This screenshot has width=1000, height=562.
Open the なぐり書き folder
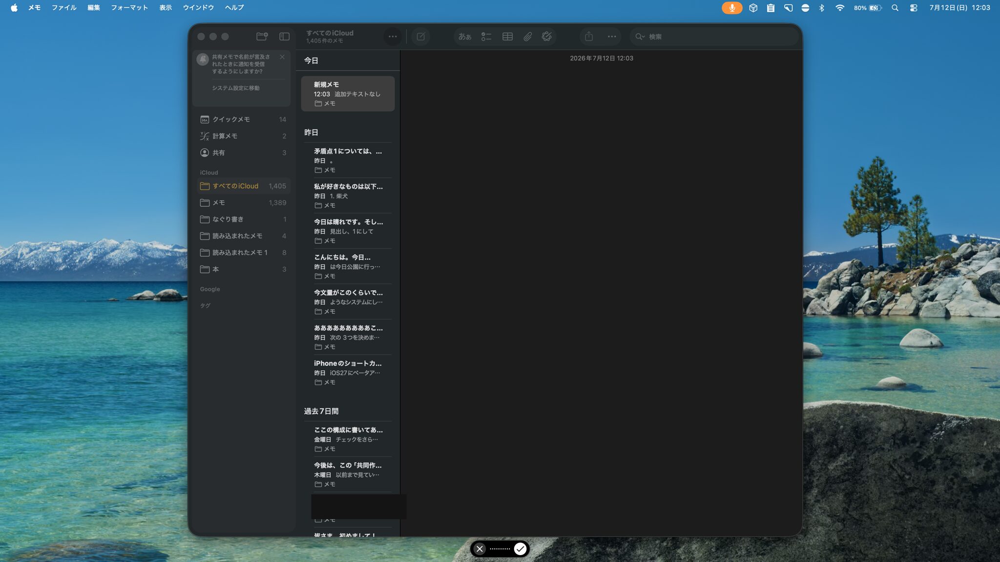pyautogui.click(x=243, y=219)
